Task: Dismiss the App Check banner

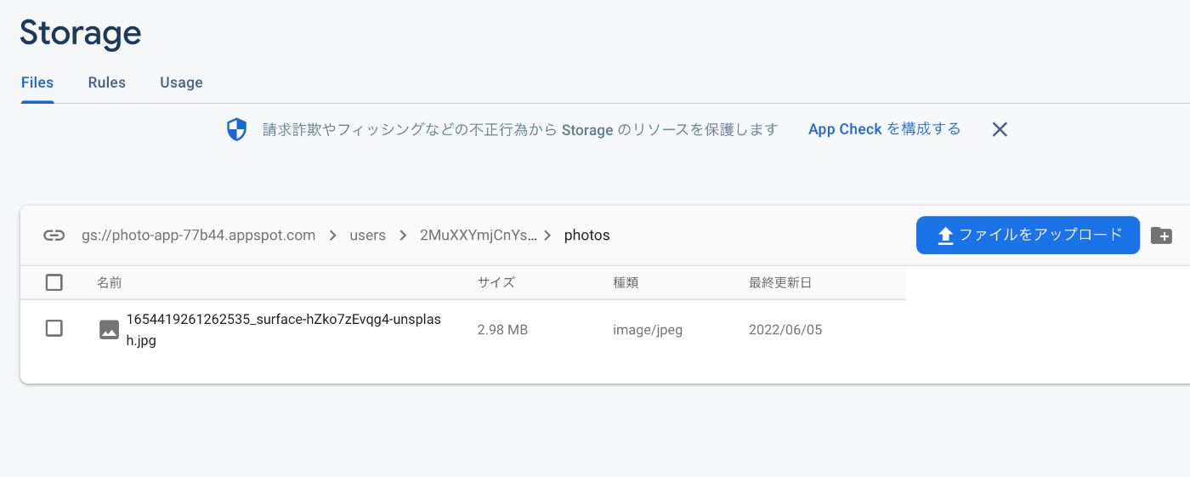Action: pos(1000,129)
